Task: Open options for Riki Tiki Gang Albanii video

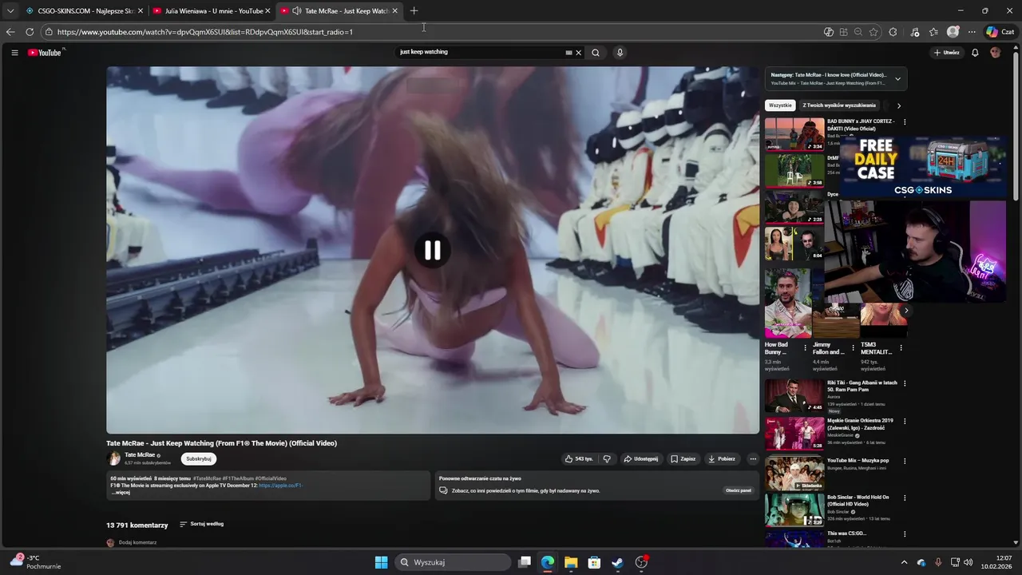Action: (905, 383)
